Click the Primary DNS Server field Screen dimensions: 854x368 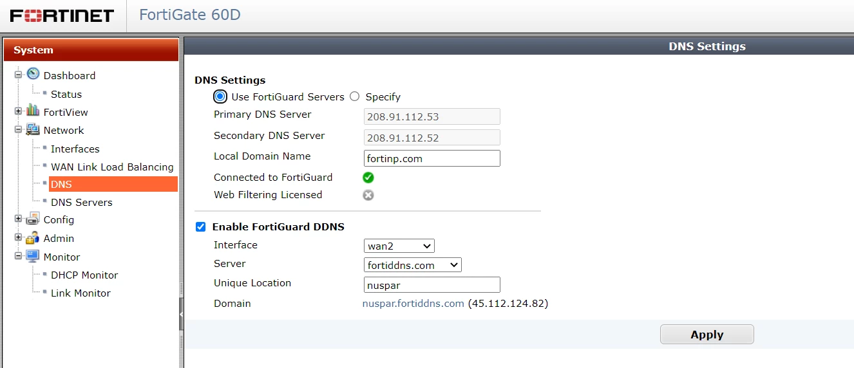tap(432, 116)
